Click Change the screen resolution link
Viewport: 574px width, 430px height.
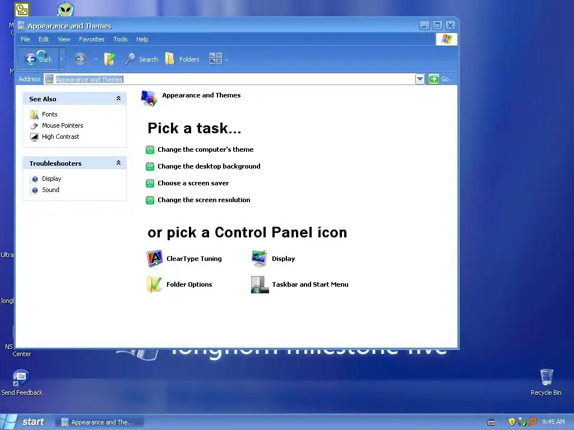tap(204, 200)
